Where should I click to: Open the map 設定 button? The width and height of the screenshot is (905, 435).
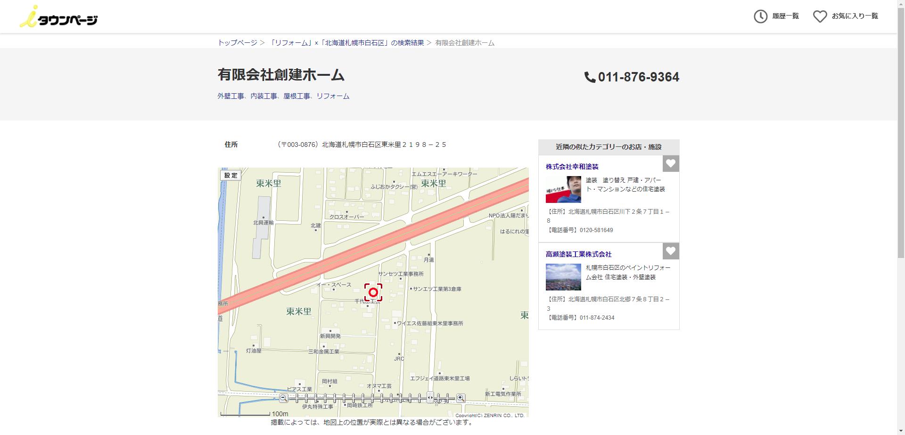(x=230, y=175)
